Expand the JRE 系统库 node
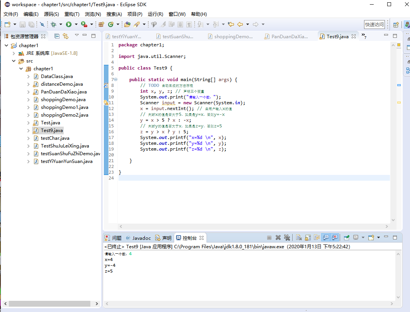 click(14, 53)
